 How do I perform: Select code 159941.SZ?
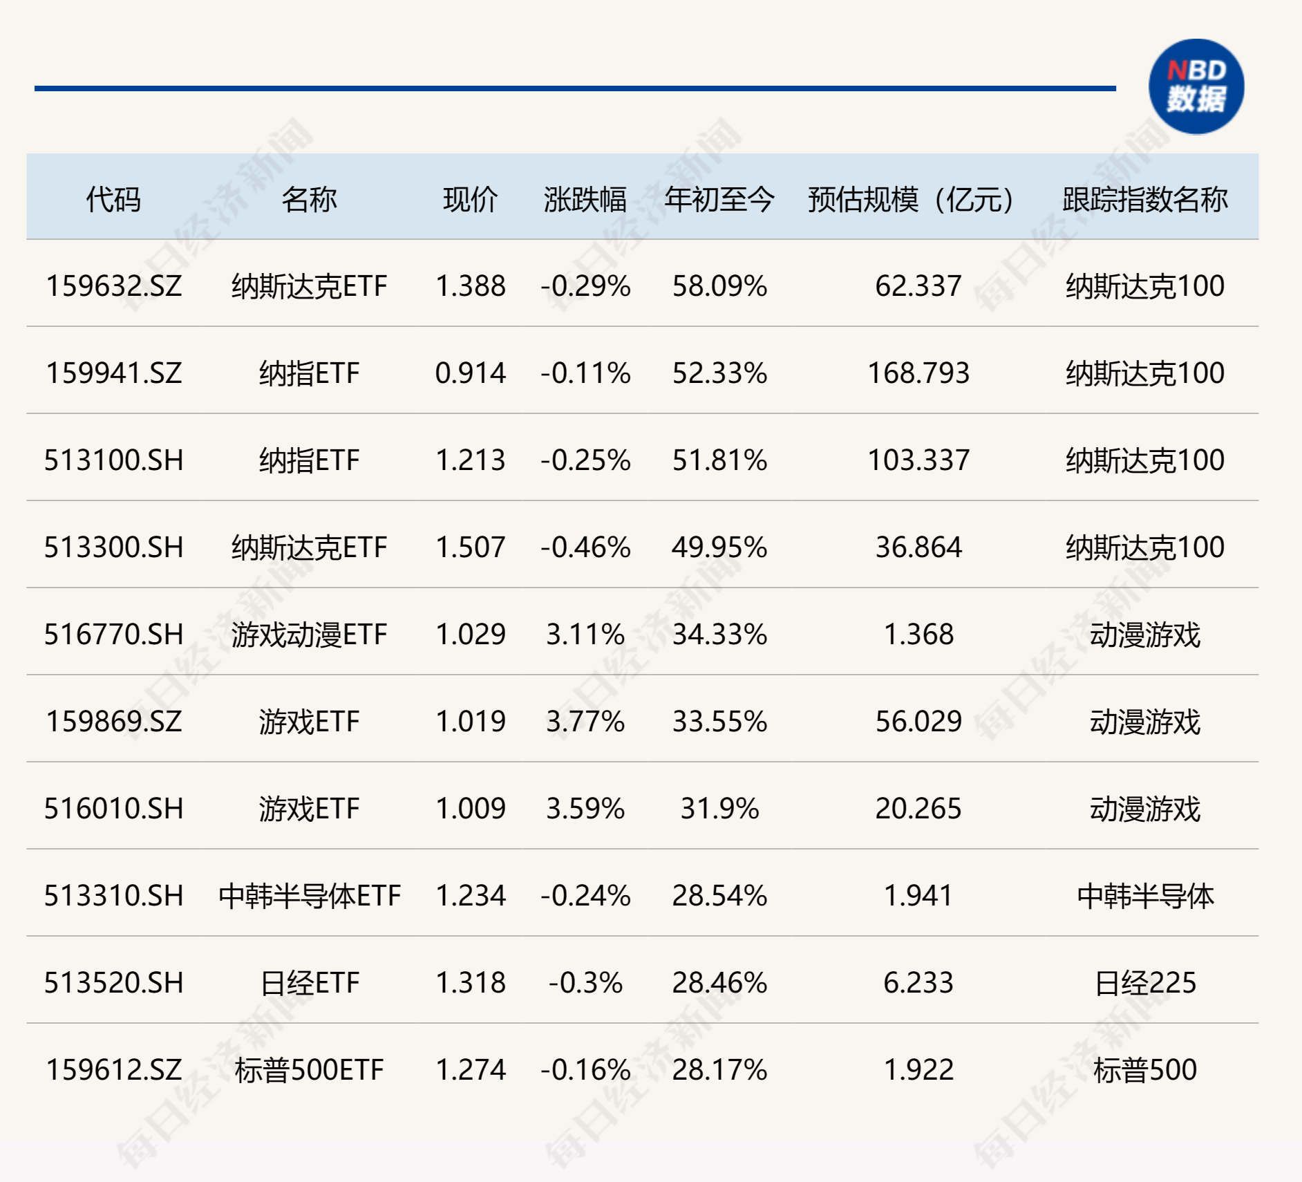coord(113,373)
